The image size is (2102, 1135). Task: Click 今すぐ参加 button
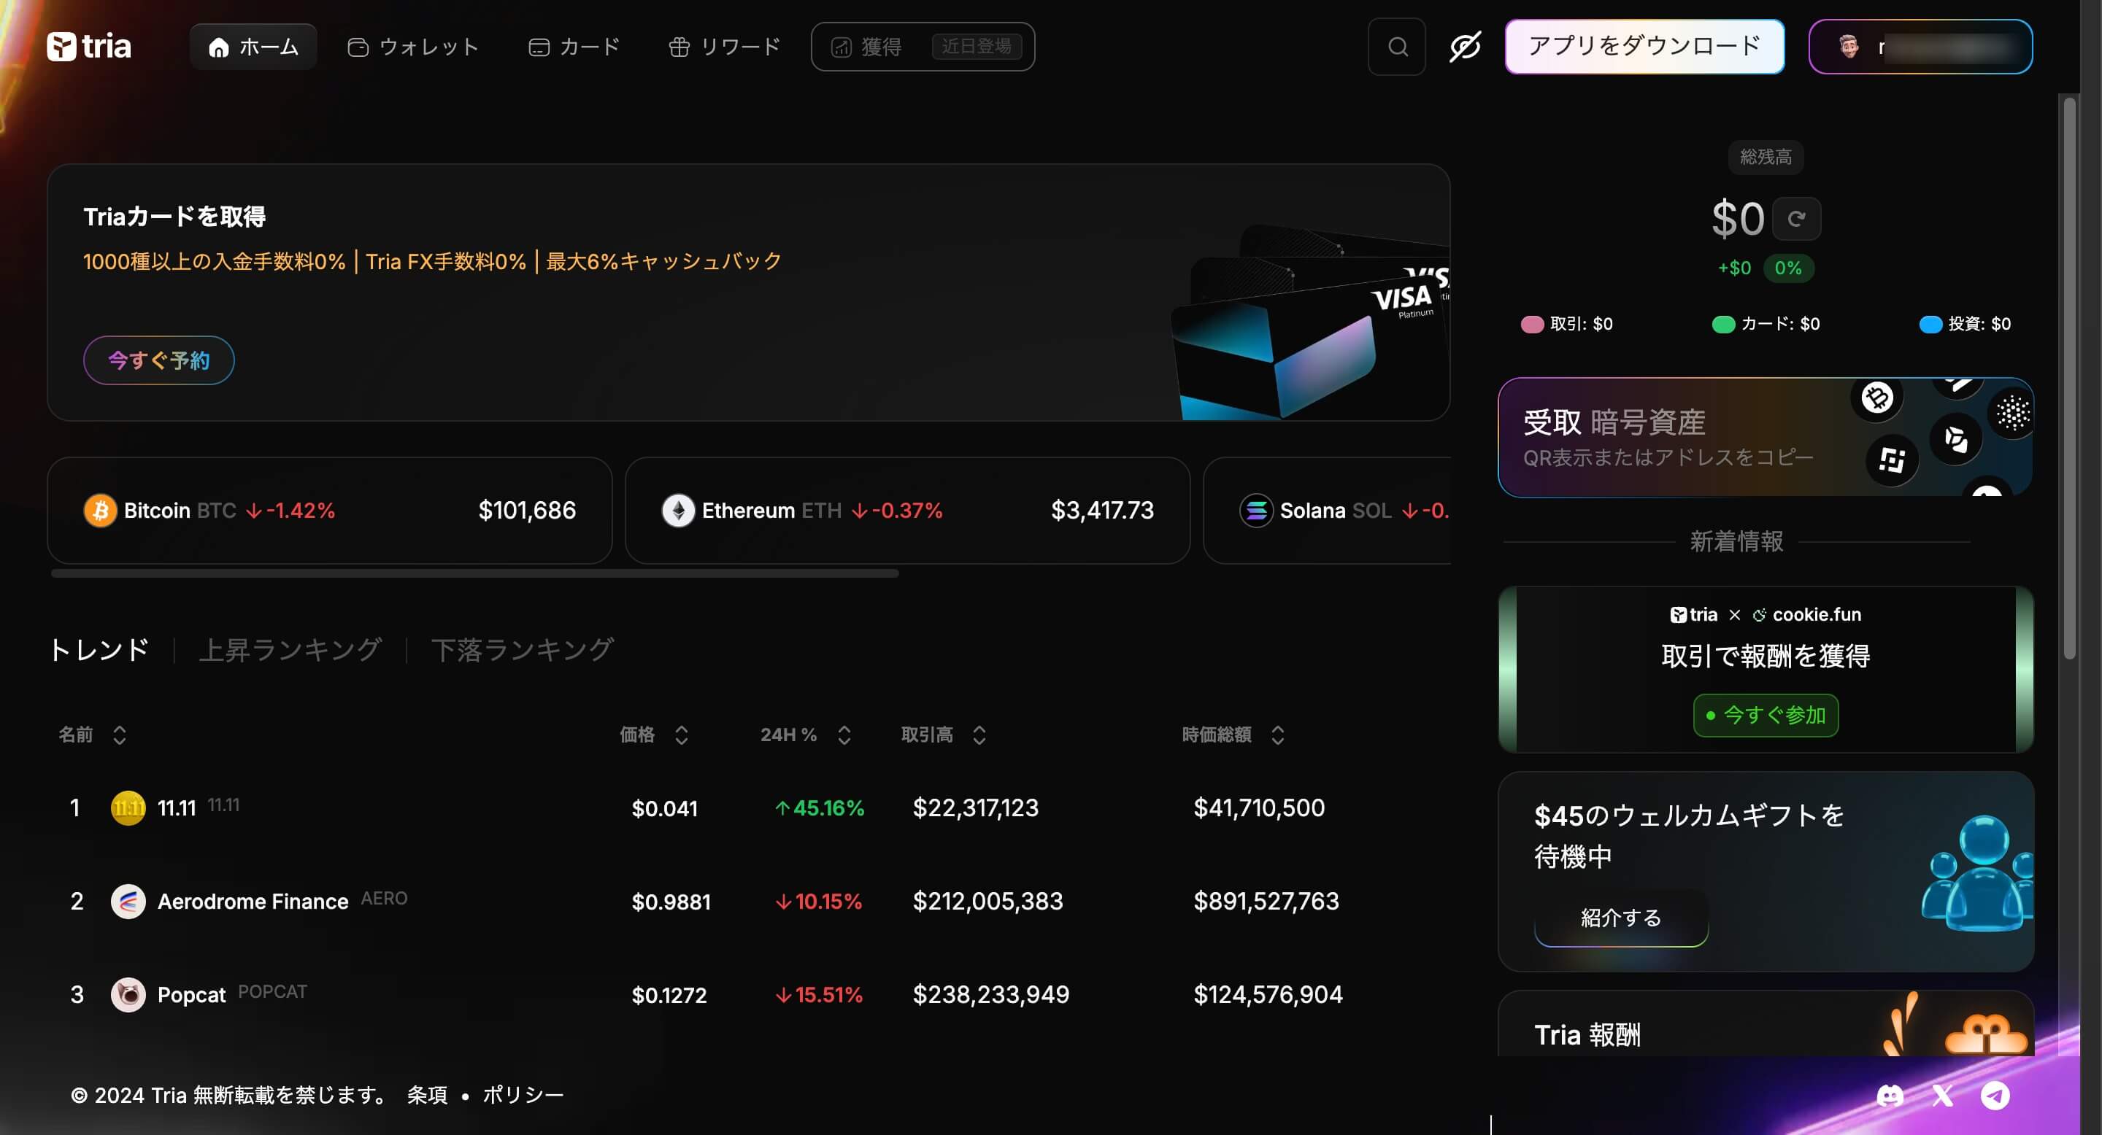[x=1765, y=715]
